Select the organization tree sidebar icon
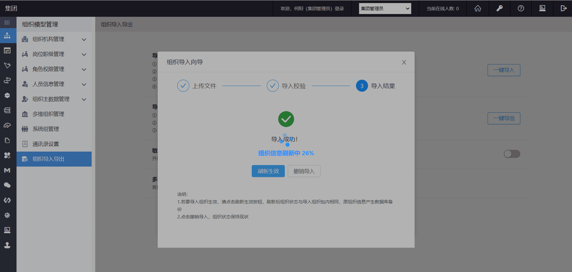 pyautogui.click(x=7, y=36)
